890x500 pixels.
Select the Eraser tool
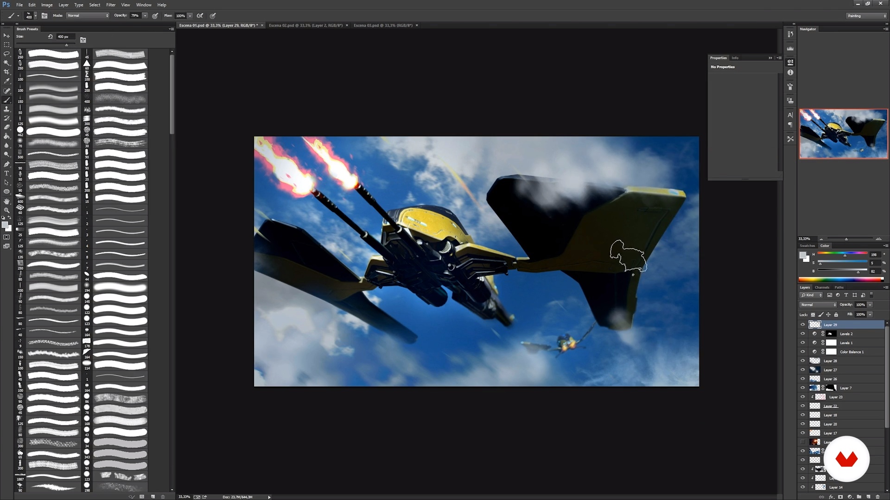[x=6, y=127]
